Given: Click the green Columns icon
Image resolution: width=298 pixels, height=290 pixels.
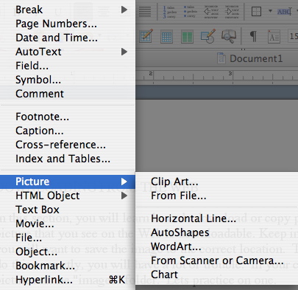Looking at the screenshot, I should (187, 37).
